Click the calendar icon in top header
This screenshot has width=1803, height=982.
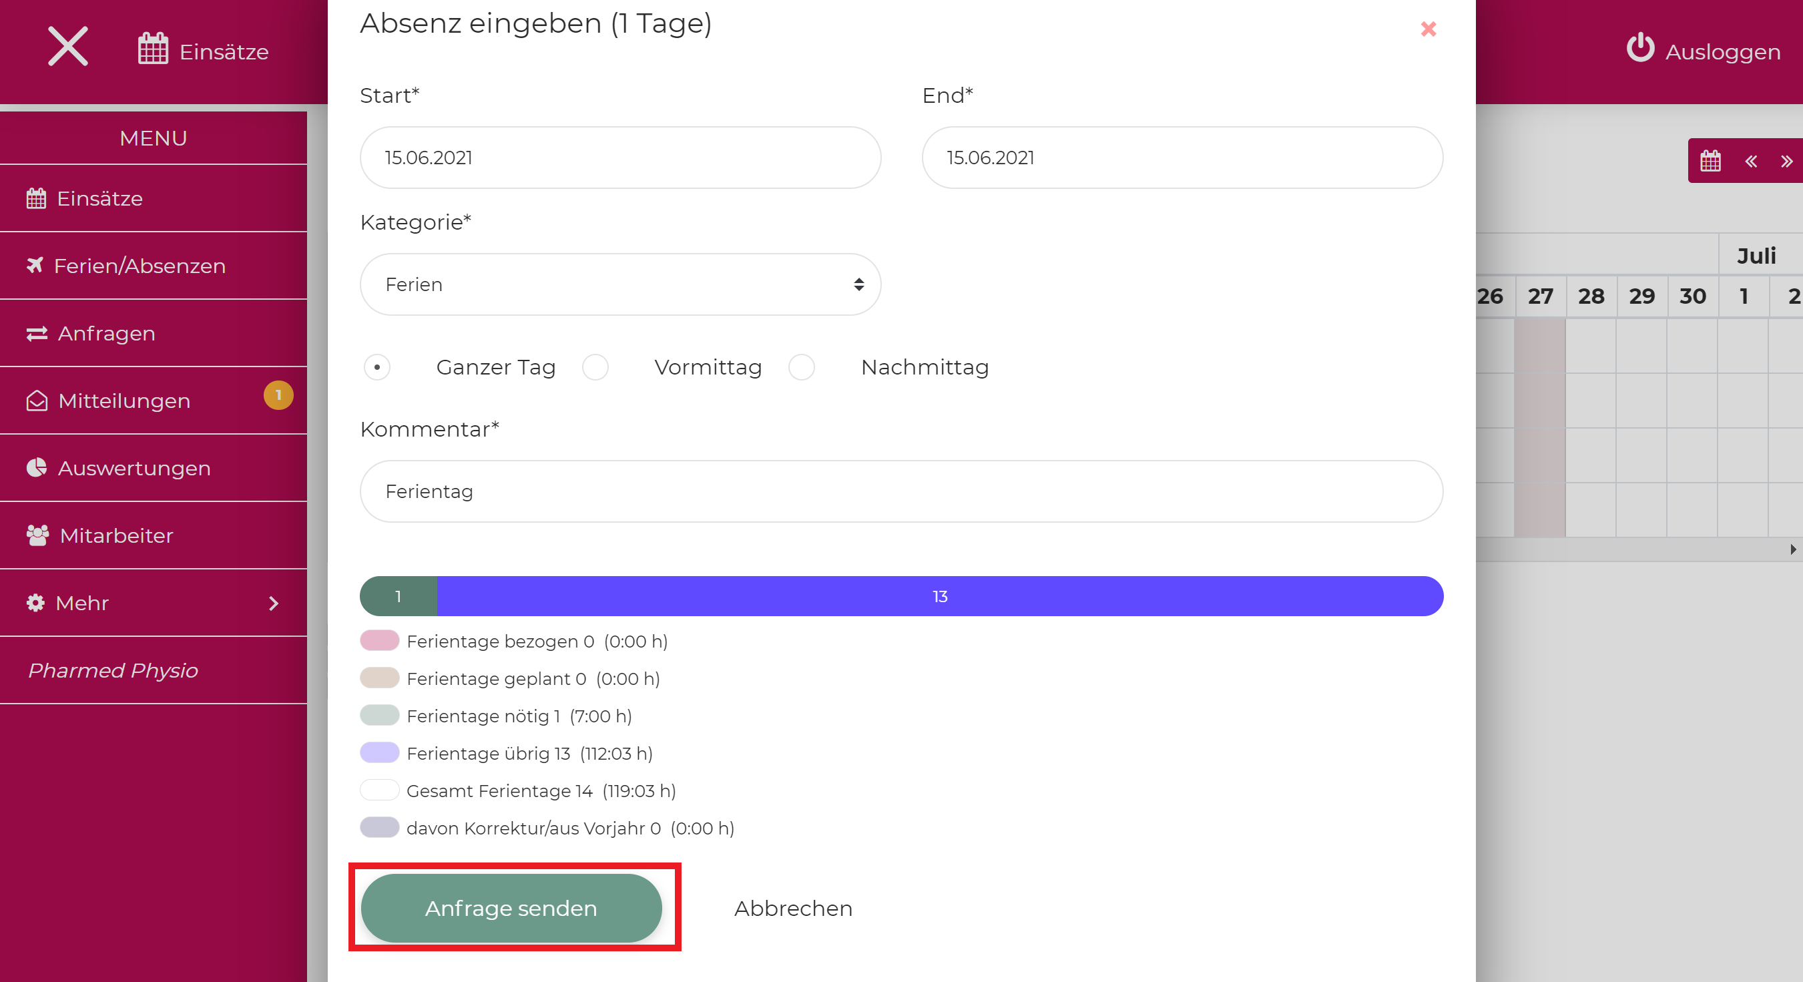[x=153, y=49]
